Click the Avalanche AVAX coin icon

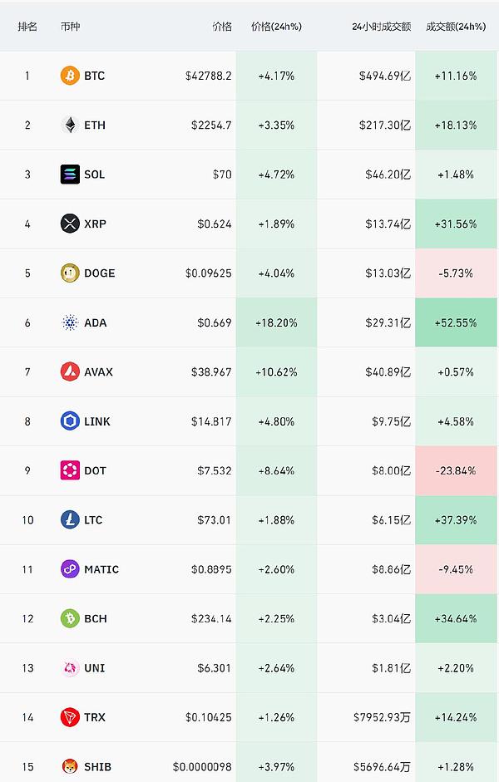click(70, 371)
